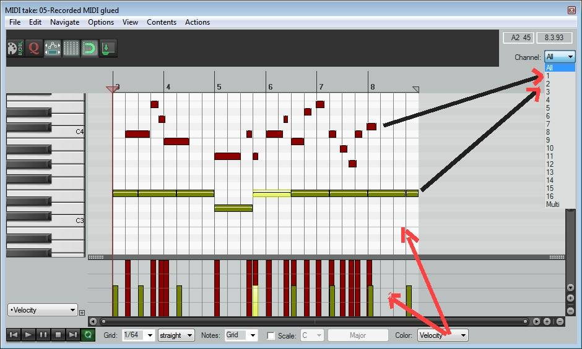Toggle the show grid lines icon
The image size is (582, 349).
pos(71,48)
